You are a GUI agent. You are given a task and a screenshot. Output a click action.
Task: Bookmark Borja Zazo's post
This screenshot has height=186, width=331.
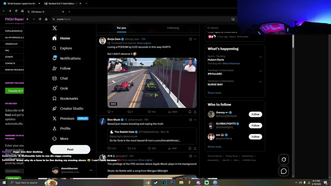(190, 112)
